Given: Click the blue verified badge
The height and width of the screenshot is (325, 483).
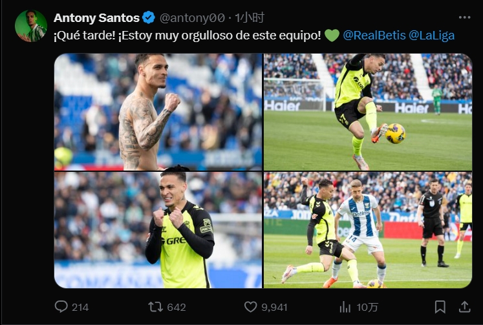Looking at the screenshot, I should coord(148,17).
